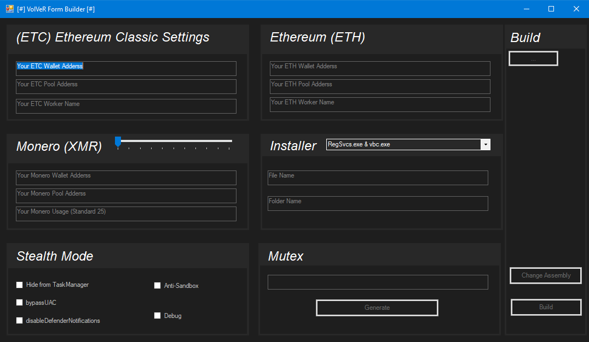The height and width of the screenshot is (342, 589).
Task: Enable the bypassUAC checkbox
Action: [20, 303]
